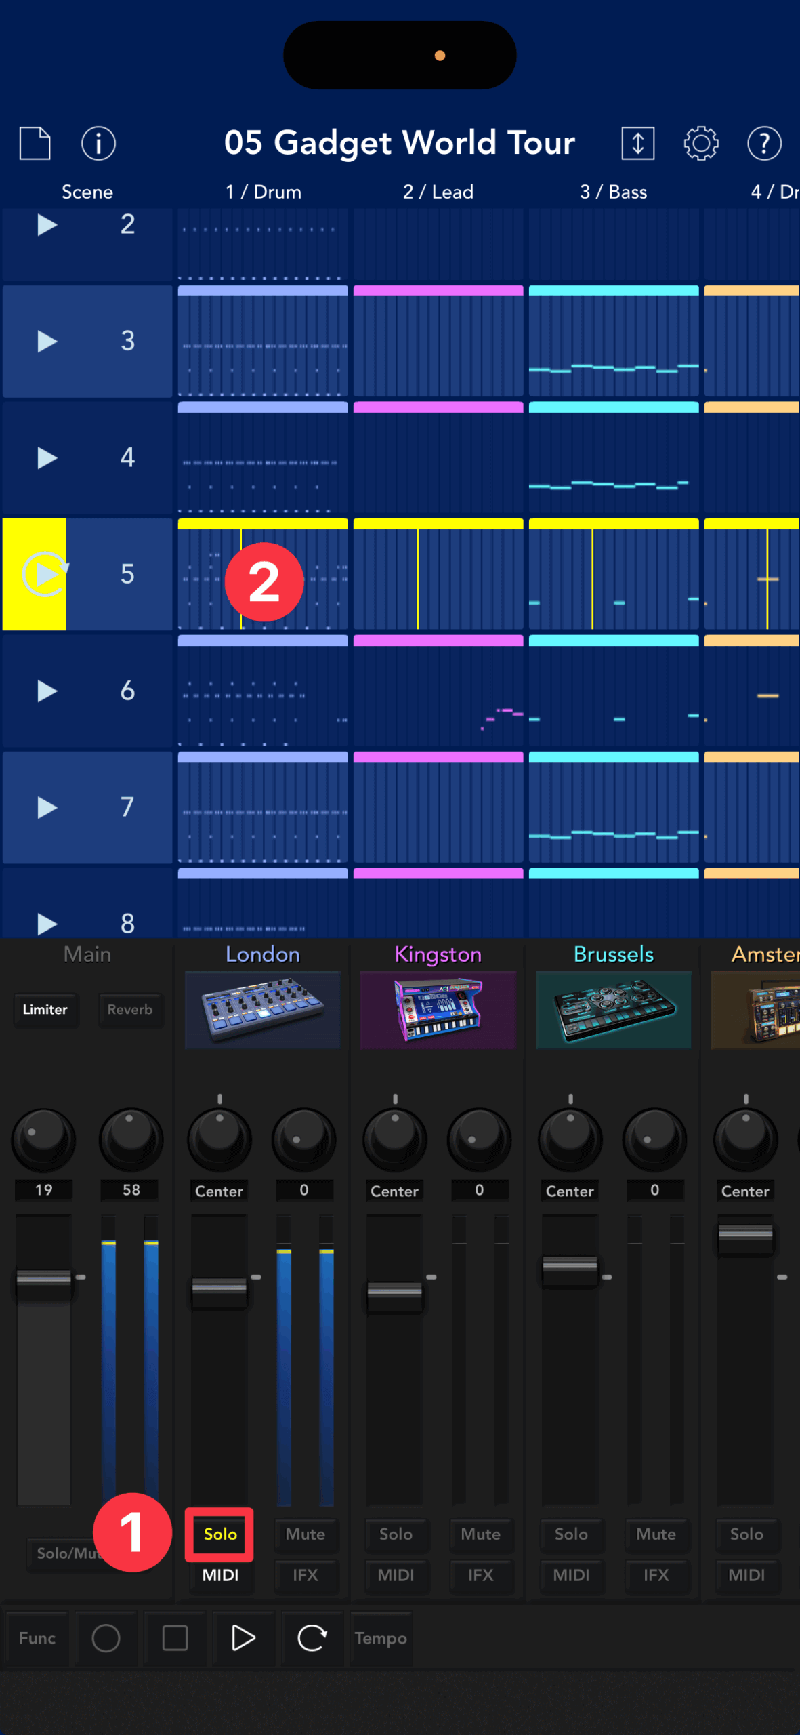The image size is (800, 1735).
Task: Open the song info icon
Action: click(x=98, y=143)
